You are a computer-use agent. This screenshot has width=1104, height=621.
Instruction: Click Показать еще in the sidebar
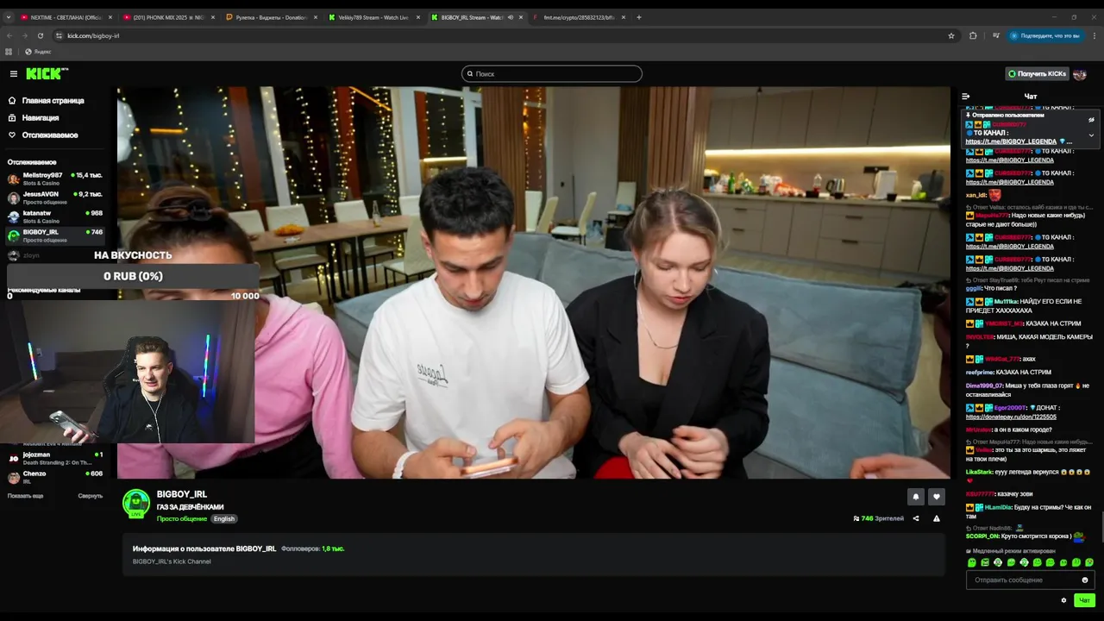pos(25,496)
